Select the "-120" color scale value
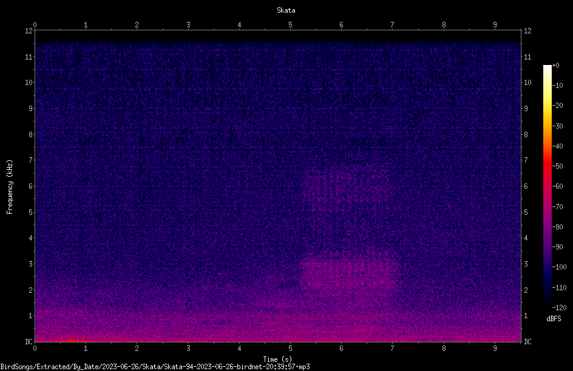The height and width of the screenshot is (371, 573). click(x=559, y=308)
